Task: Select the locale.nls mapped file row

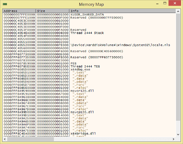Action: coord(120,45)
